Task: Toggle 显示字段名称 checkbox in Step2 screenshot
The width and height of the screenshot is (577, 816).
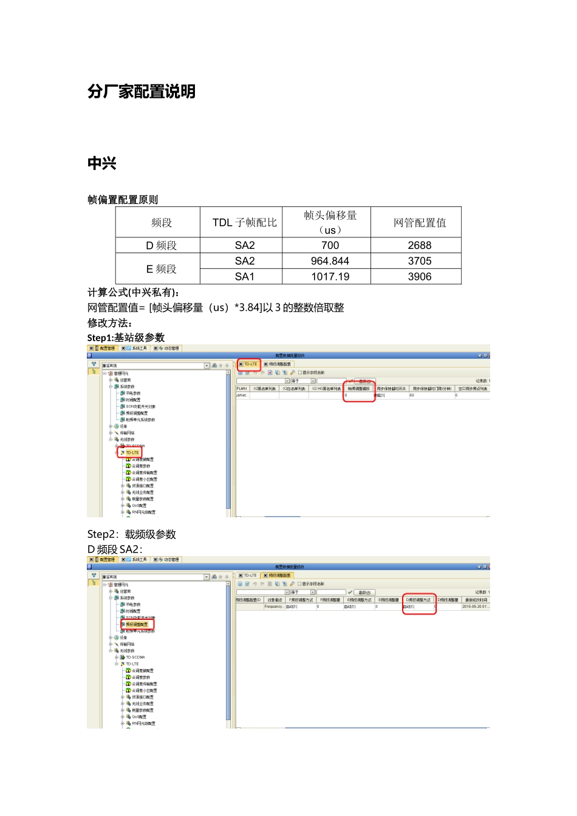Action: pos(300,583)
